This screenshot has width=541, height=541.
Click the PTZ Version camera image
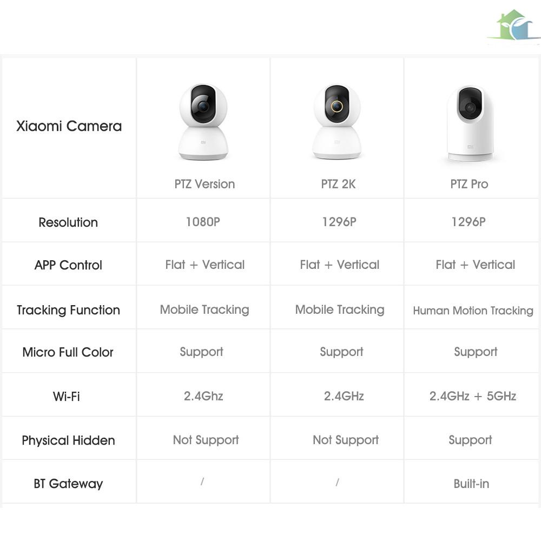[x=203, y=122]
